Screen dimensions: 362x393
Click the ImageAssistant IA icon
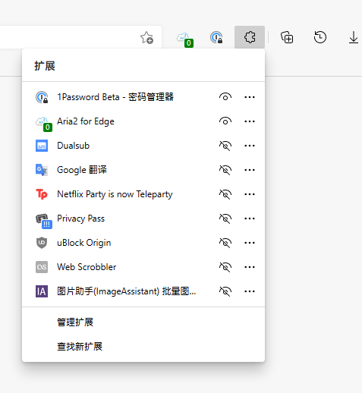click(42, 291)
